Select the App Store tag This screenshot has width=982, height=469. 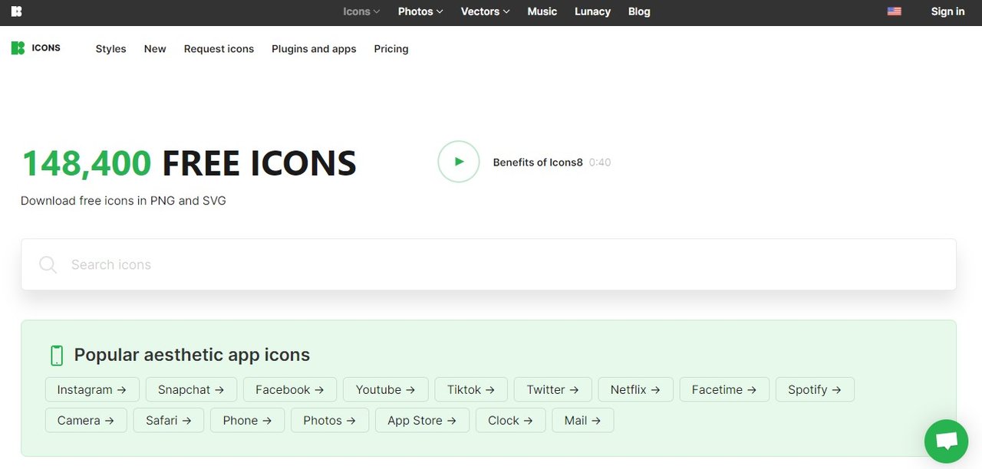pos(422,420)
